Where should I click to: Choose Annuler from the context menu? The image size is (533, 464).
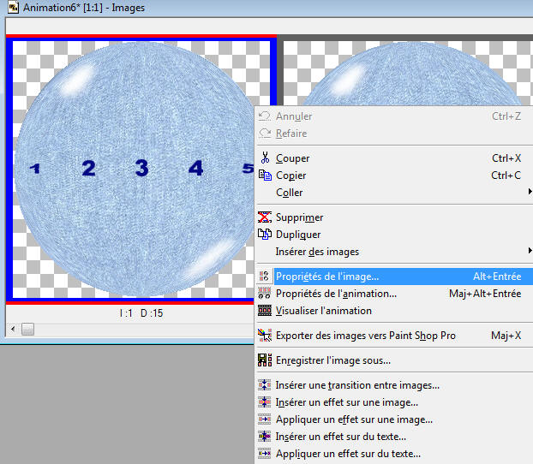[x=393, y=116]
